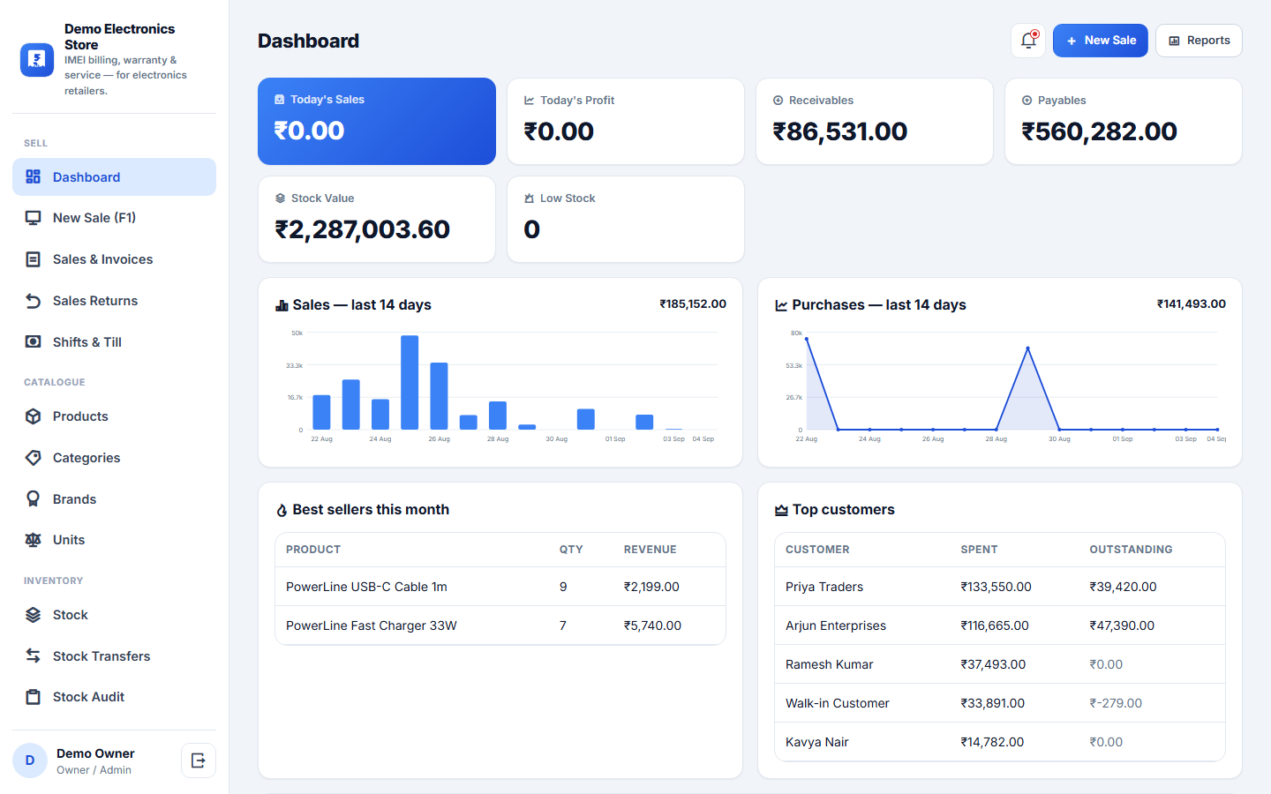Go to Dashboard in the sidebar

[x=114, y=177]
